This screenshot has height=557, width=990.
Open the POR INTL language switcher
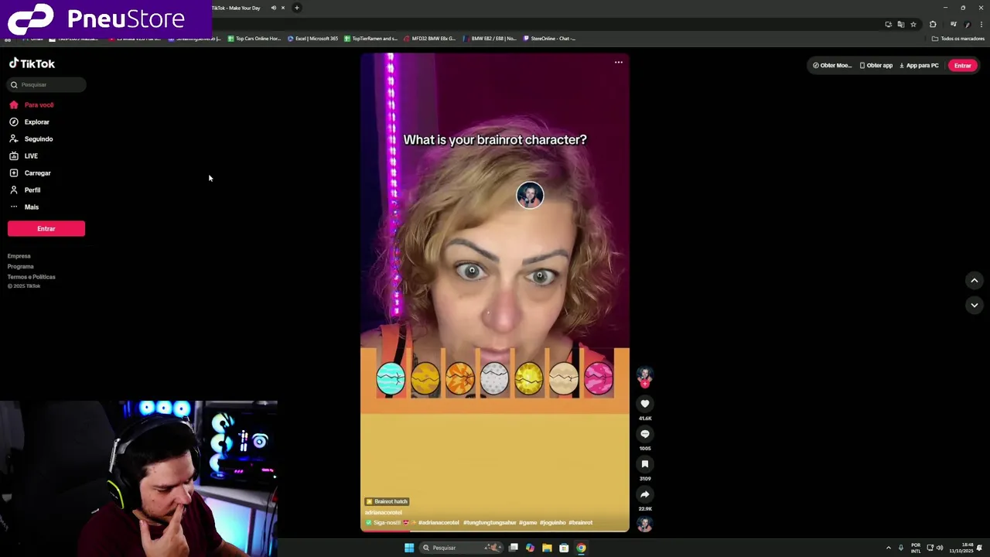tap(916, 548)
